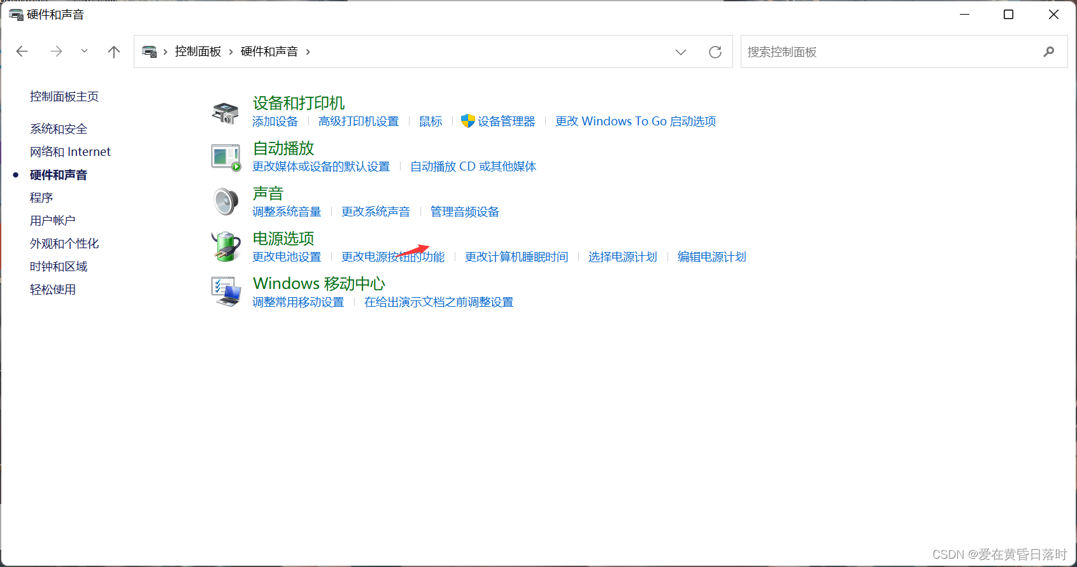Click 更改媒体或设备的默认设置
Image resolution: width=1077 pixels, height=567 pixels.
click(x=321, y=167)
